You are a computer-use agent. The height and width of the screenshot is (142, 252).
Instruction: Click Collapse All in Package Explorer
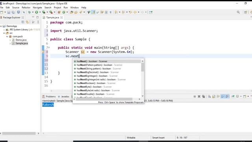(23, 22)
